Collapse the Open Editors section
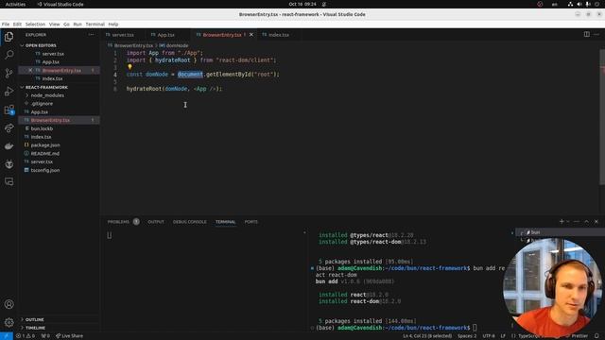 [x=41, y=45]
